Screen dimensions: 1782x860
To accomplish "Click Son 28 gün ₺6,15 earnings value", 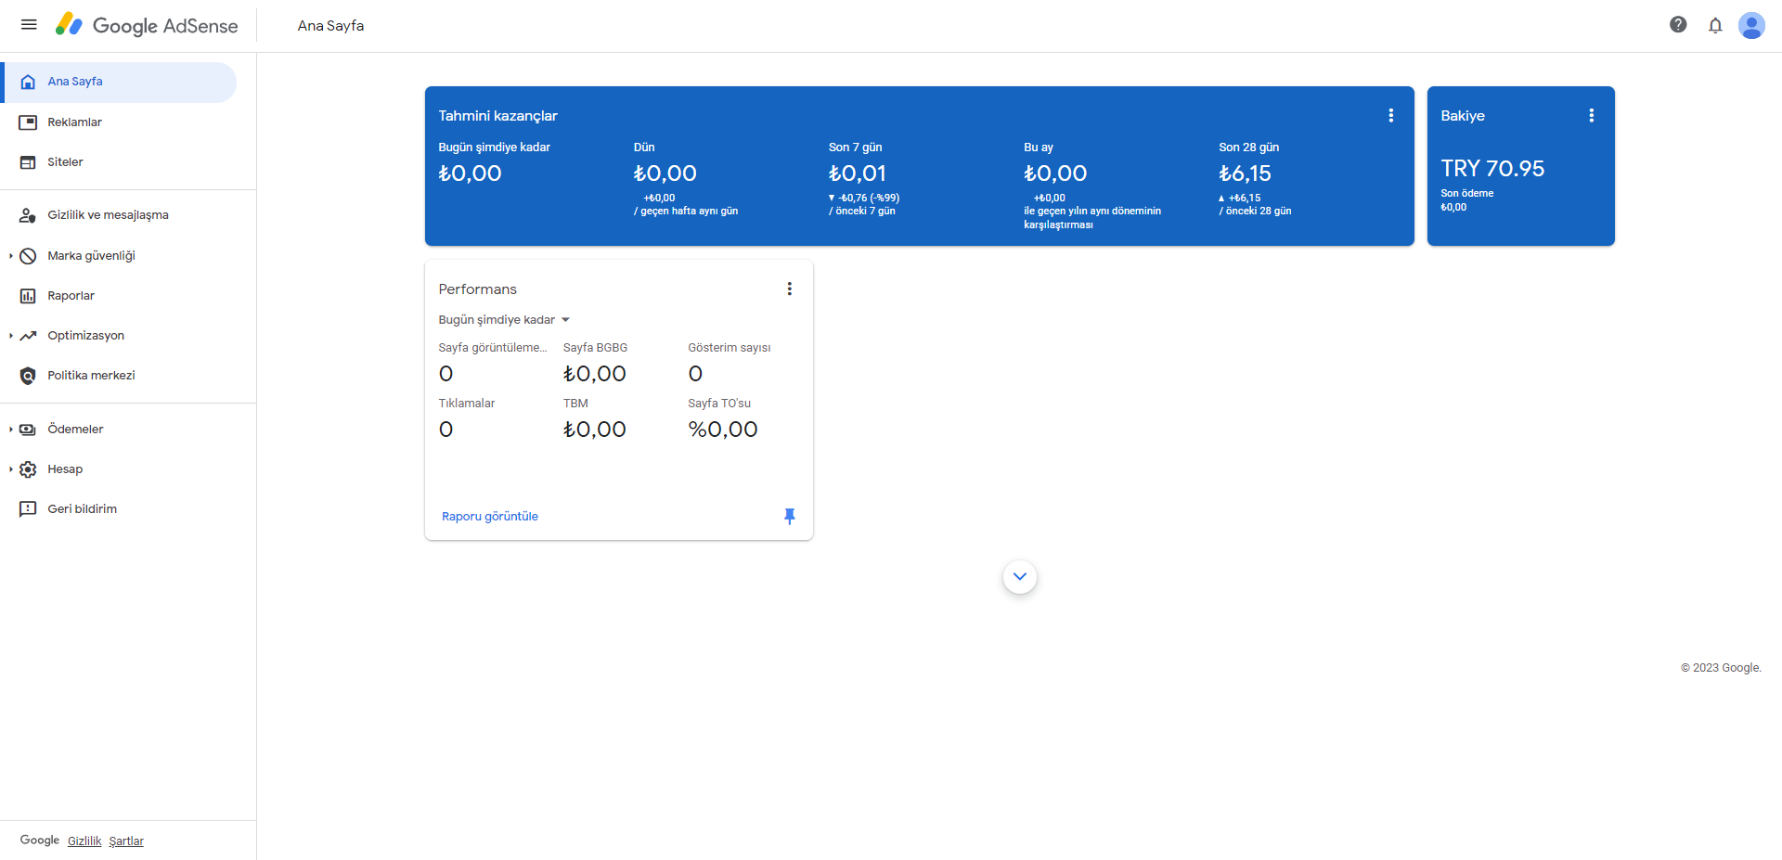I will click(x=1245, y=173).
